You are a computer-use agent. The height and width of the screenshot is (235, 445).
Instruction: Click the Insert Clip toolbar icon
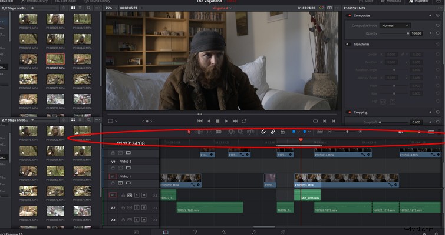pos(230,132)
